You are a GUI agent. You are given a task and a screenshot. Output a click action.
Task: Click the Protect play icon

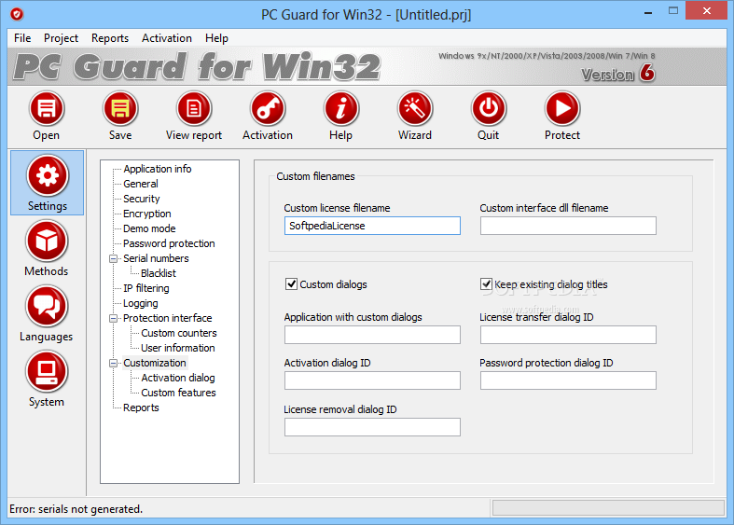coord(562,108)
